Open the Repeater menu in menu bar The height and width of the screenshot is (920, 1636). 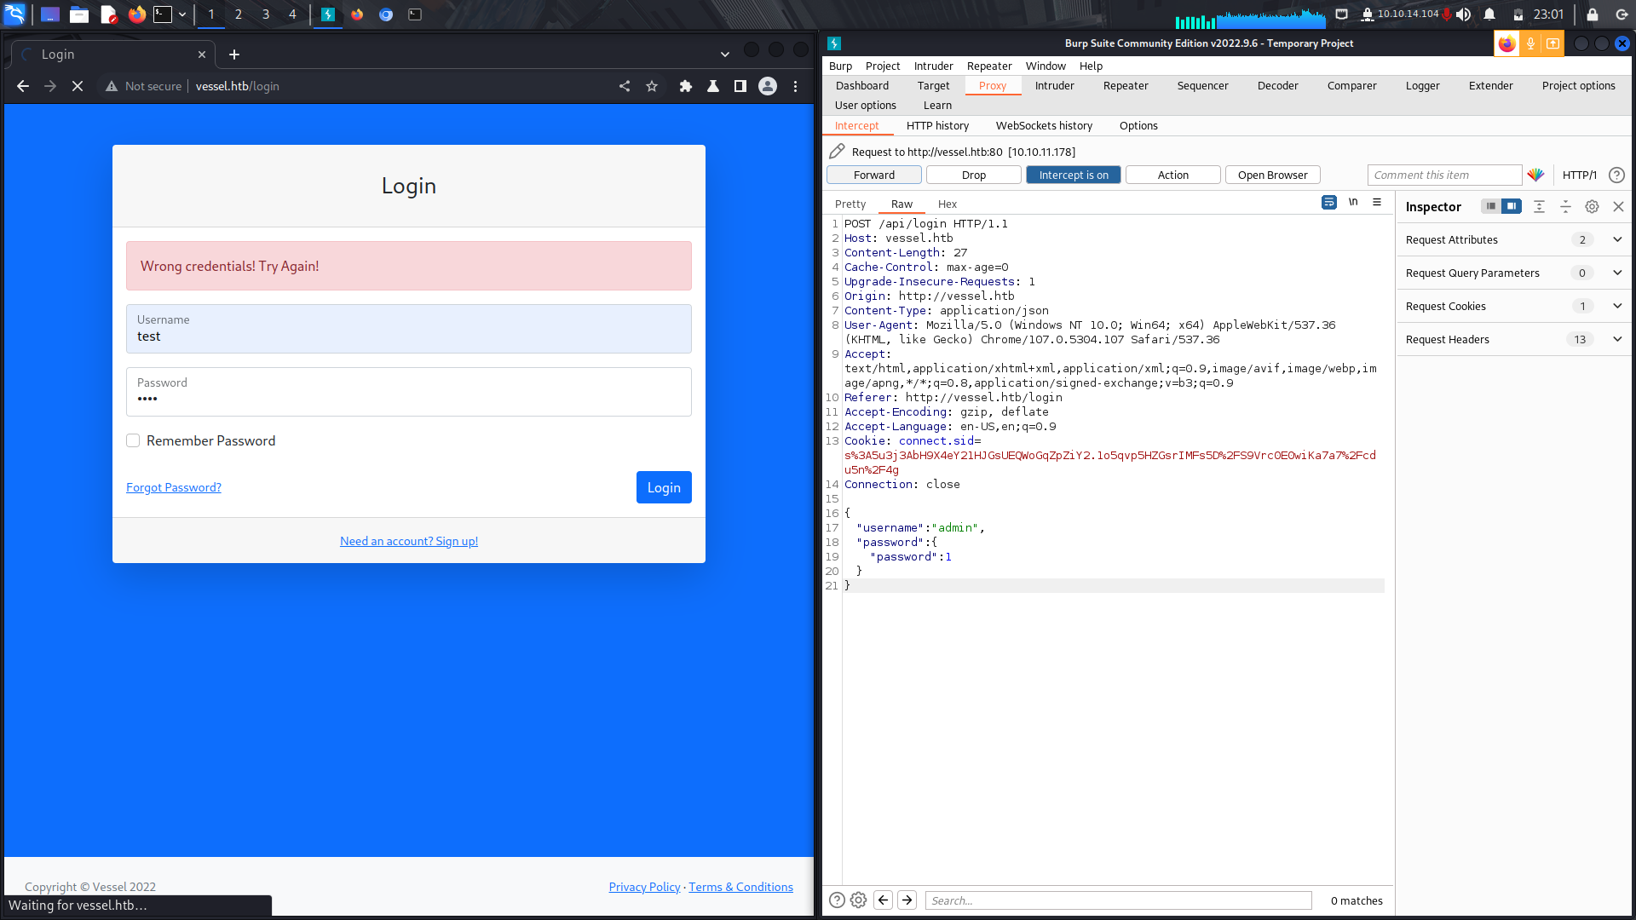coord(988,66)
